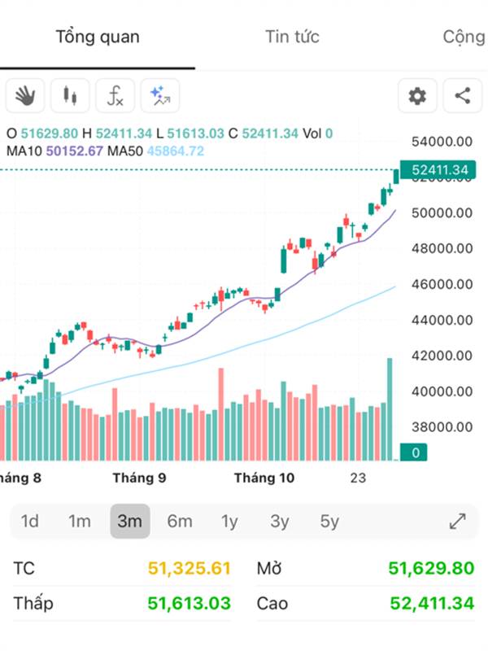
Task: Open the fx indicators menu
Action: click(115, 96)
